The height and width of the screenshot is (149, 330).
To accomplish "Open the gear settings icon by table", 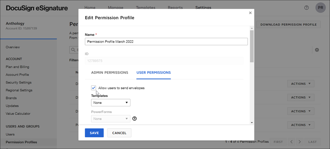I will [317, 50].
